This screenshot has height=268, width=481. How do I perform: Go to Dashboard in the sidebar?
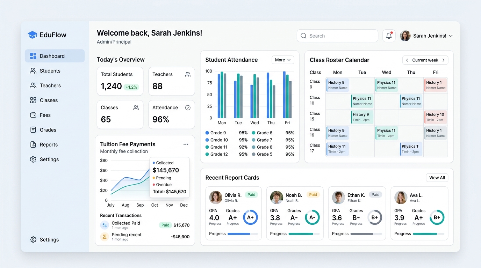(55, 56)
